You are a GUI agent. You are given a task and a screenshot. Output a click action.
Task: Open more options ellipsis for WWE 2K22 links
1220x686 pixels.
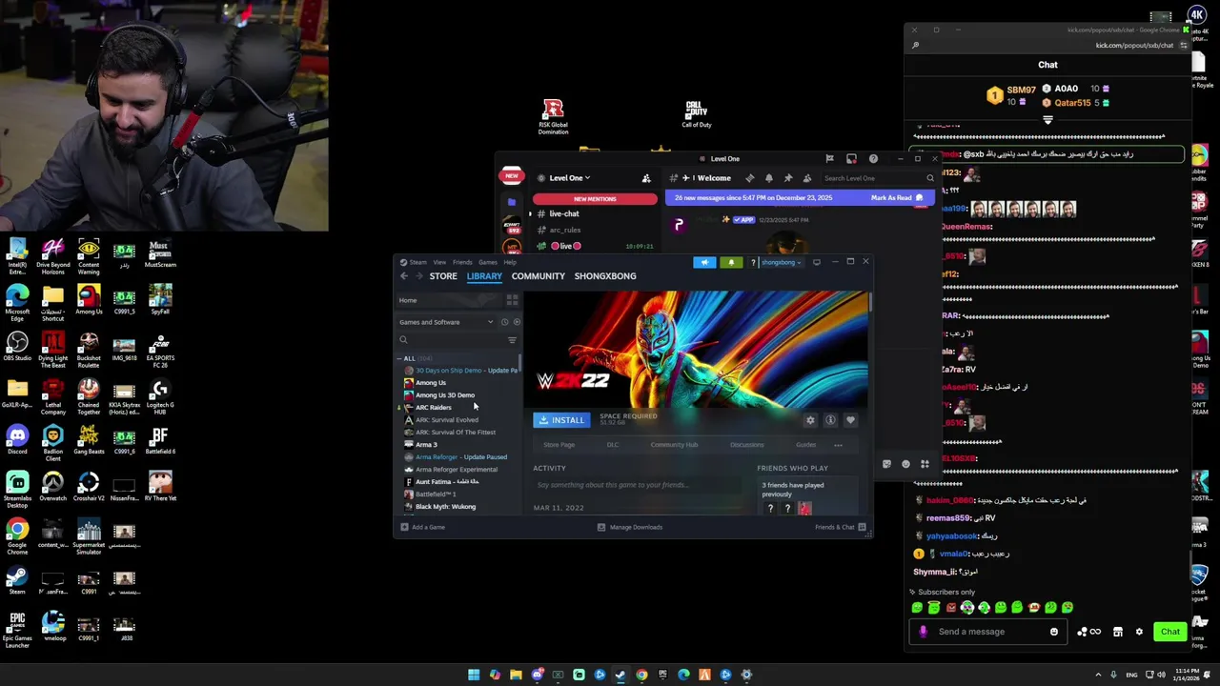click(x=838, y=445)
